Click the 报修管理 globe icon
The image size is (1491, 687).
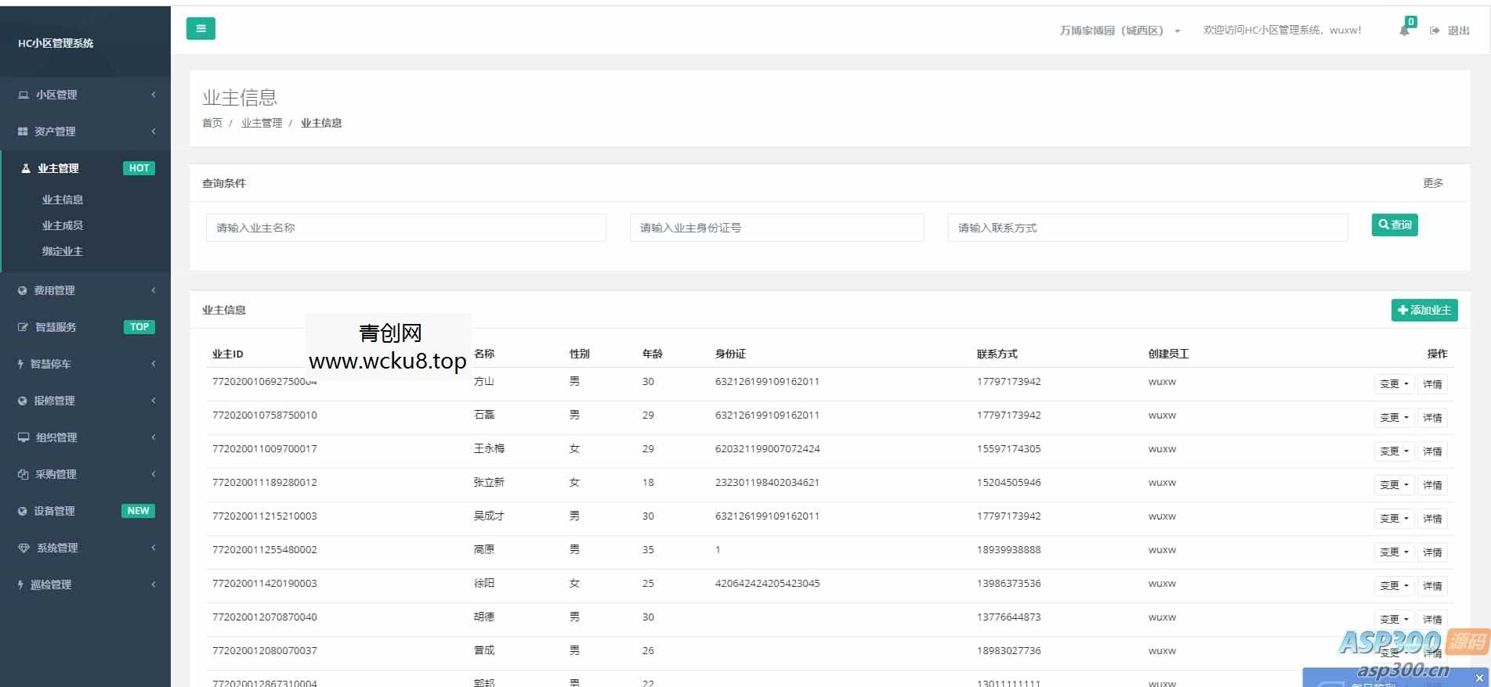[x=22, y=401]
